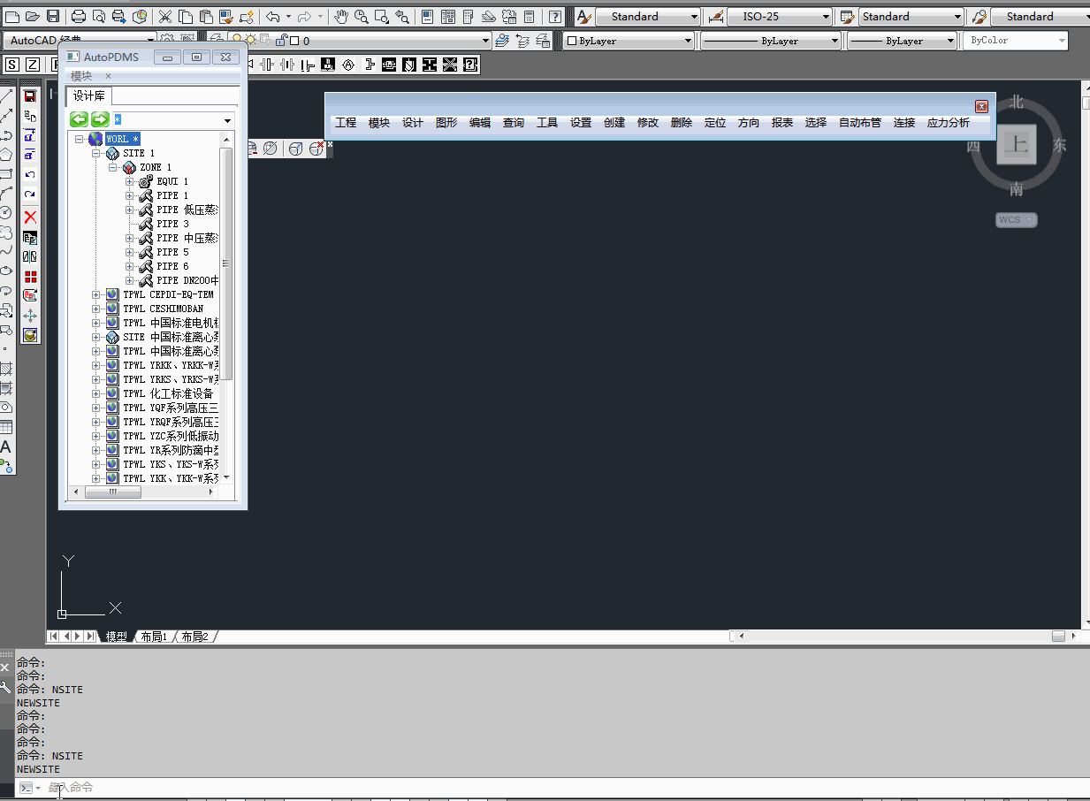Click the Cut scissors icon in toolbar
The image size is (1090, 801).
[x=165, y=17]
